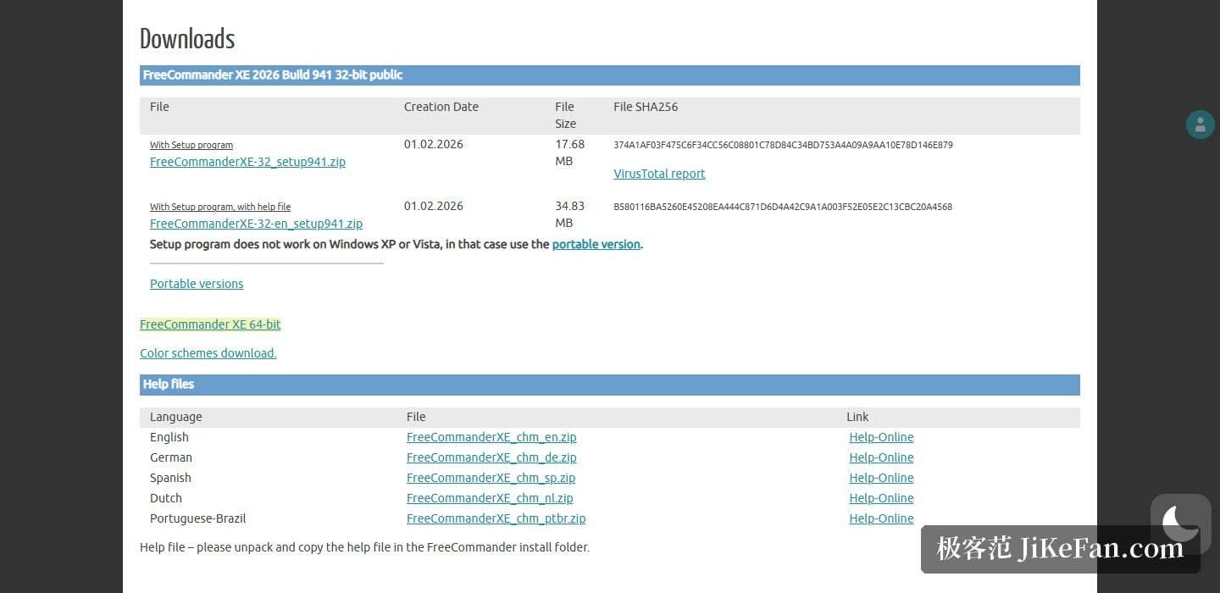Click the 34.83 MB file size cell
Screen dimensions: 1220x593
click(x=570, y=214)
